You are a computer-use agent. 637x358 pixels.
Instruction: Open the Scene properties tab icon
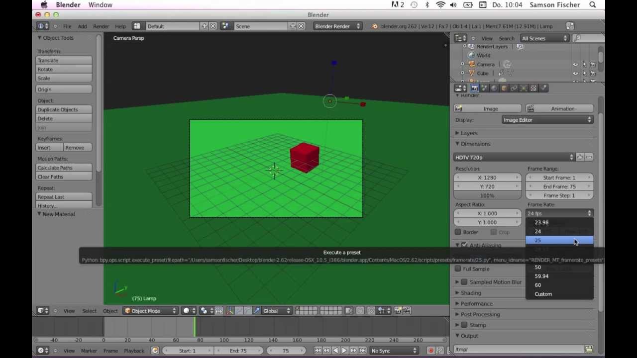[x=484, y=88]
